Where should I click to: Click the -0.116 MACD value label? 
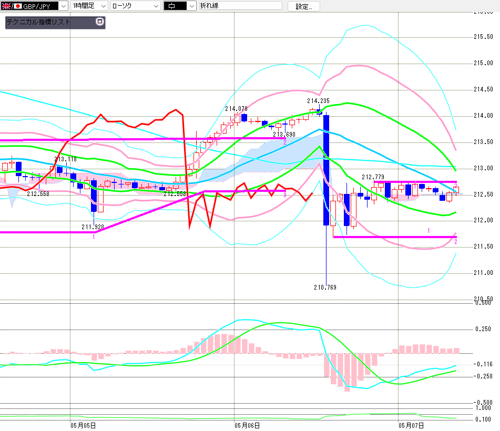[483, 364]
